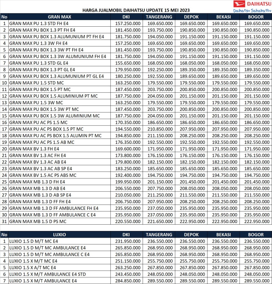The image size is (272, 284).
Task: Click the TANGERANG header in the Gran Max table
Action: tap(159, 17)
